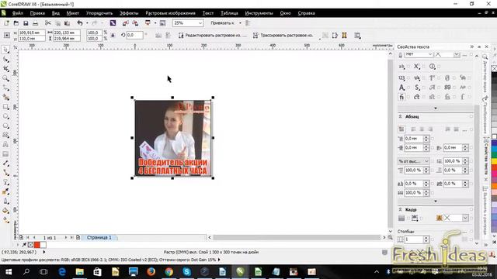497x279 pixels.
Task: Toggle underline 'ab' text style
Action: point(401,67)
